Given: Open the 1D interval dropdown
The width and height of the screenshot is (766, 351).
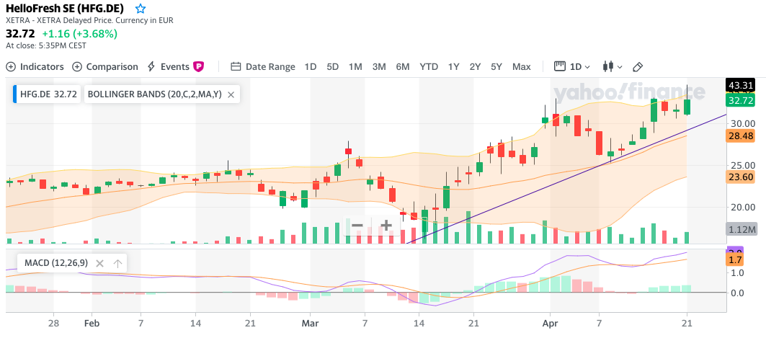Looking at the screenshot, I should tap(572, 66).
